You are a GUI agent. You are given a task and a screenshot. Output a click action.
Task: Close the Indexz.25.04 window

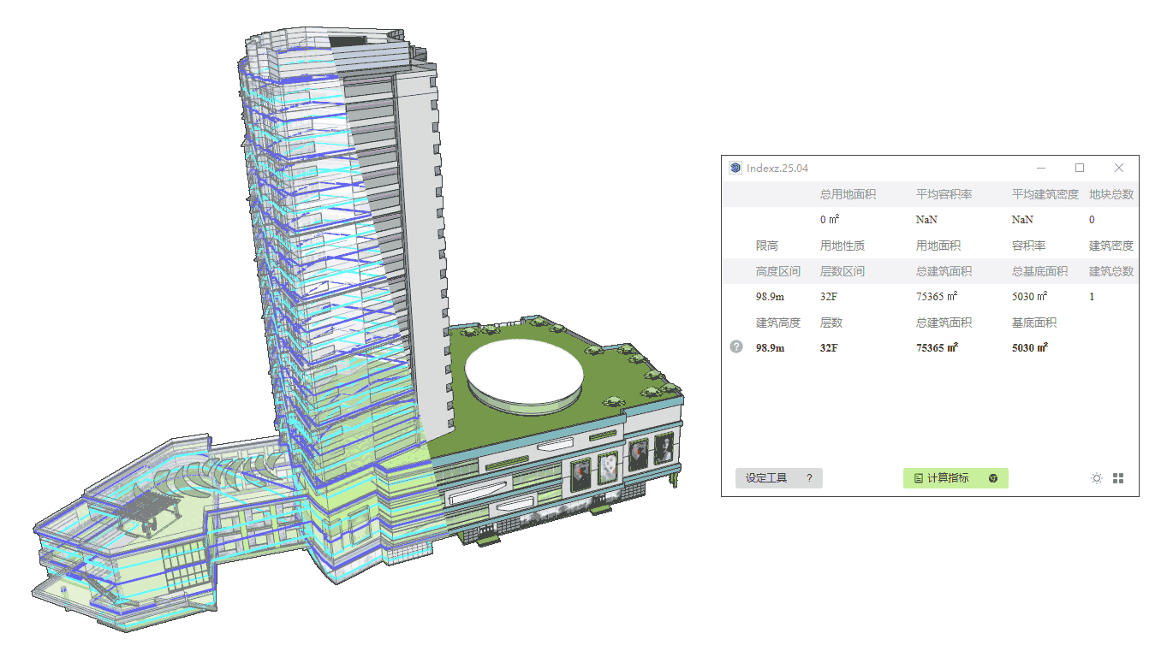coord(1119,168)
